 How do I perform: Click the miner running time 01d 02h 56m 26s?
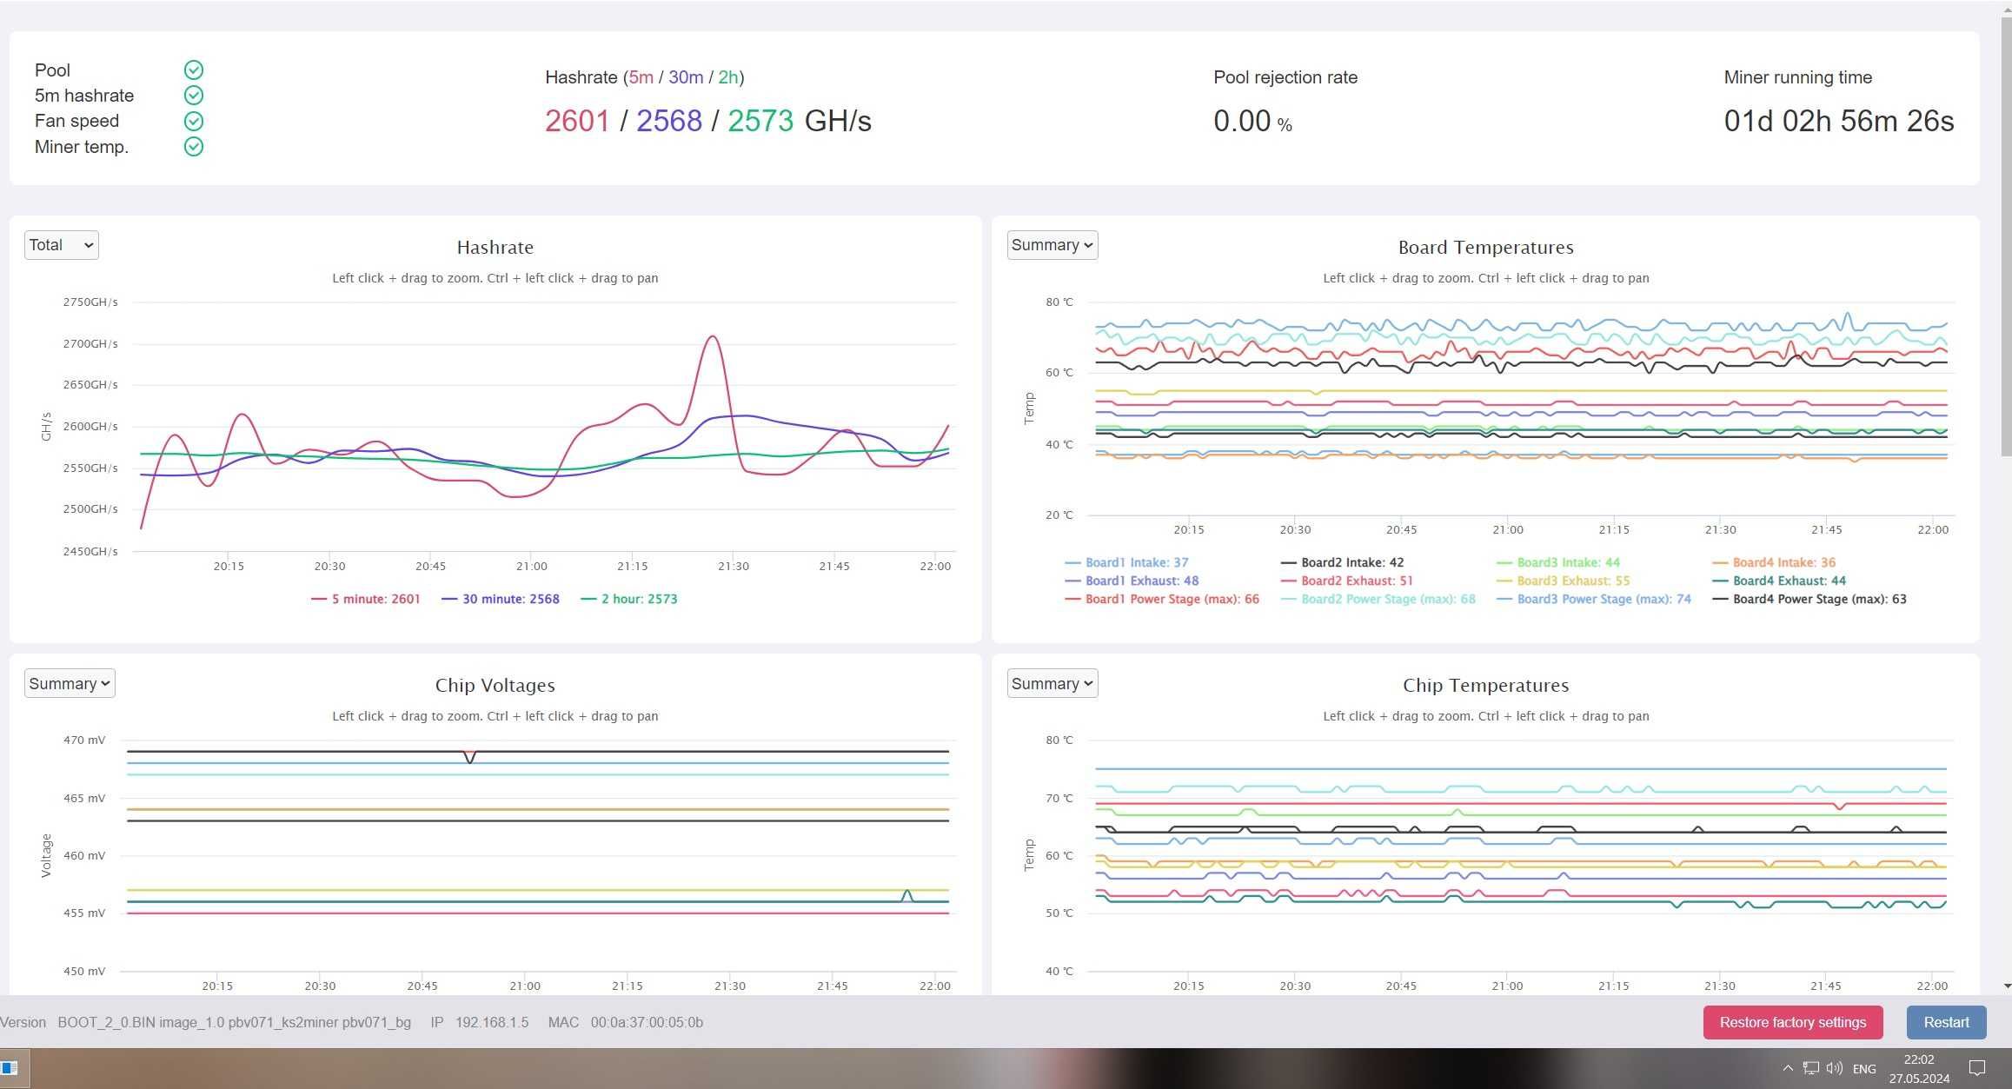coord(1839,121)
